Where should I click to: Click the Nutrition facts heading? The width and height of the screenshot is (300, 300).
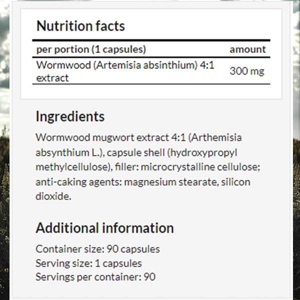[x=80, y=26]
